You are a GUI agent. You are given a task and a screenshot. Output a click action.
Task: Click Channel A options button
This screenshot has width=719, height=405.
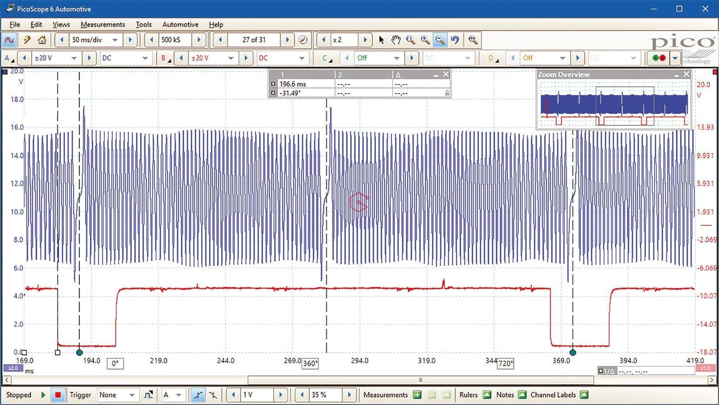click(x=9, y=58)
